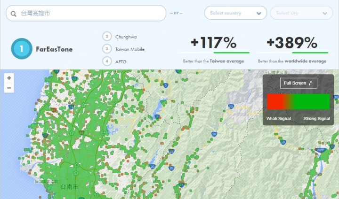339x199 pixels.
Task: Click the Strong Signal legend label
Action: tap(317, 119)
